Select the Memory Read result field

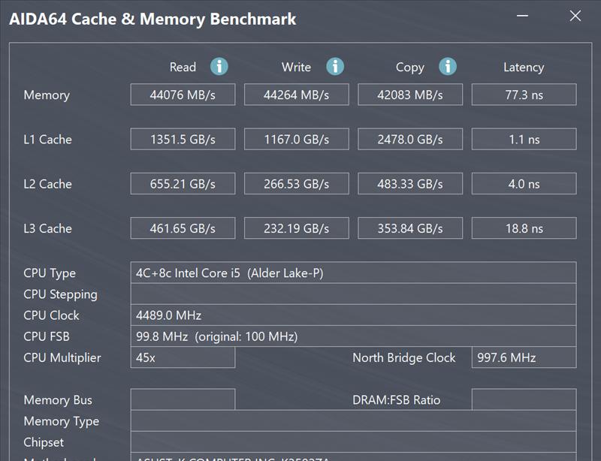click(x=183, y=95)
